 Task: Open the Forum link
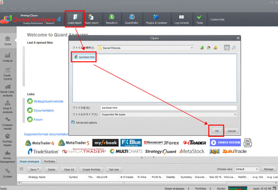[x=38, y=120]
